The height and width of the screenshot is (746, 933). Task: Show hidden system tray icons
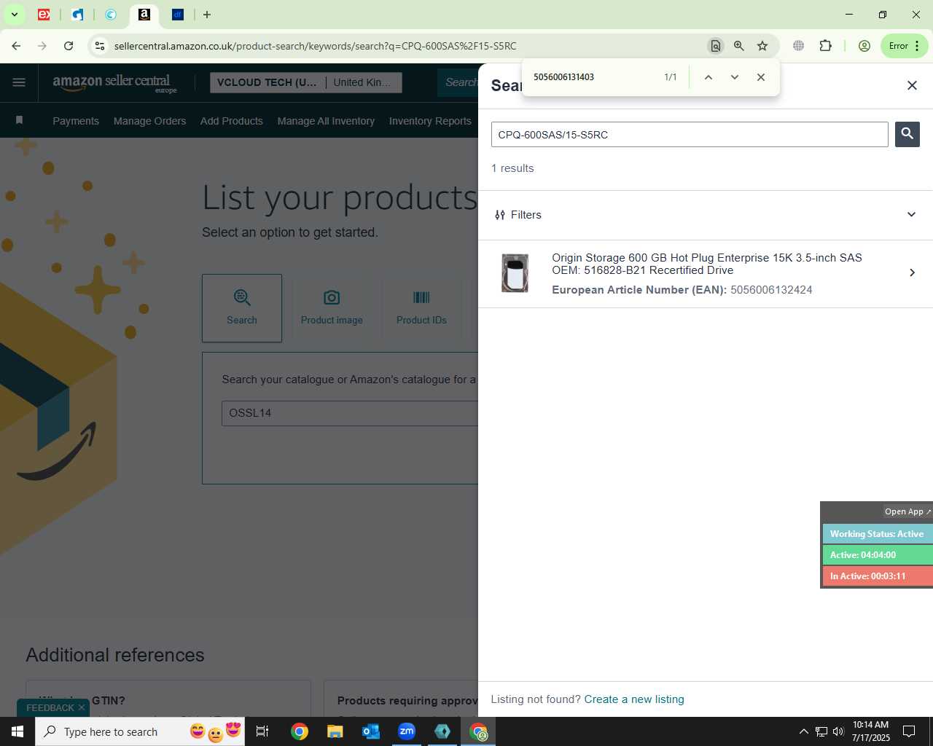pyautogui.click(x=803, y=731)
